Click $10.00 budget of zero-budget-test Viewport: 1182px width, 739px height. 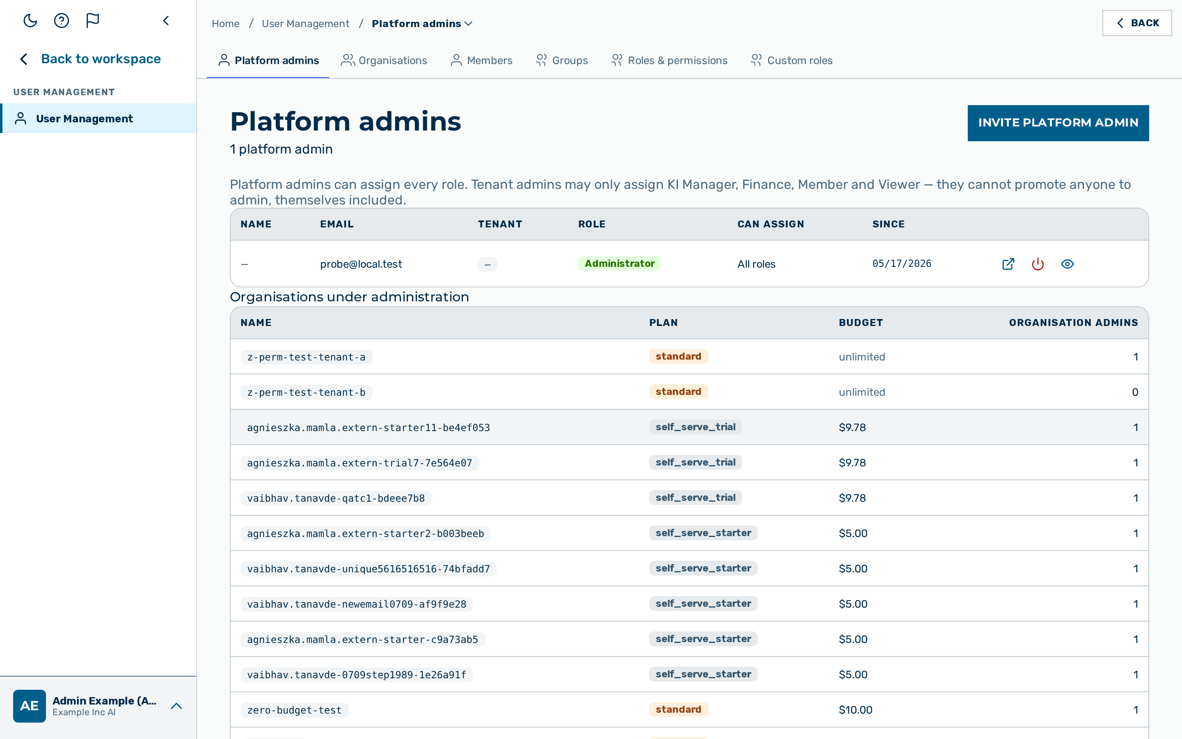tap(855, 710)
